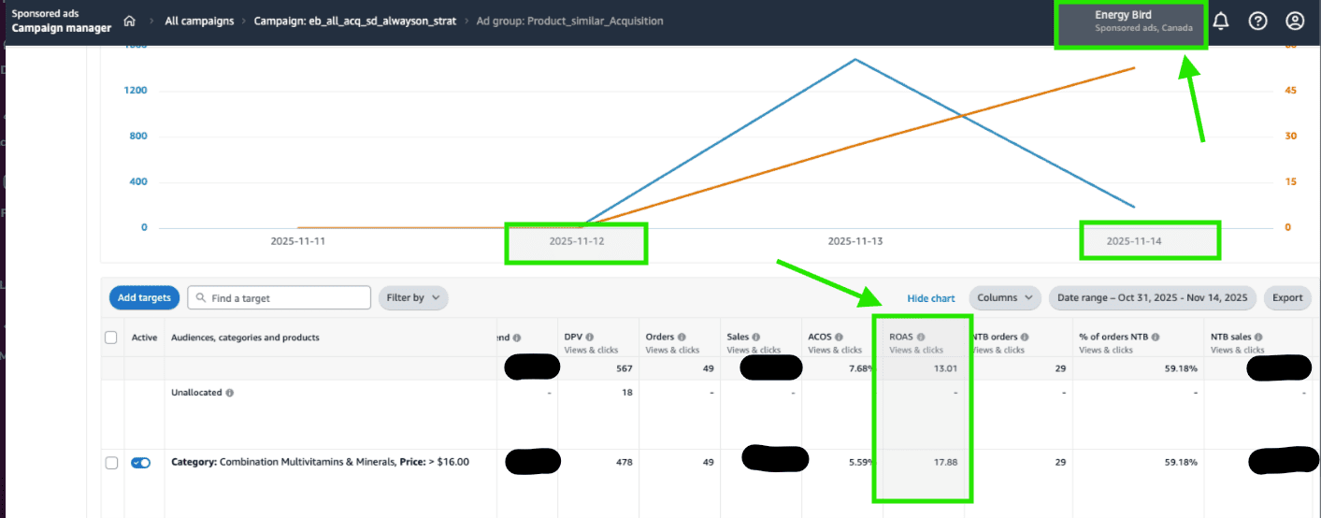1321x518 pixels.
Task: Sort by the Active column header
Action: click(x=144, y=338)
